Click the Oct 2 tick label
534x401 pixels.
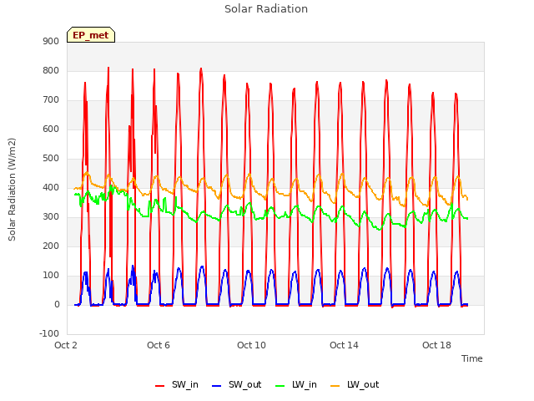[66, 345]
